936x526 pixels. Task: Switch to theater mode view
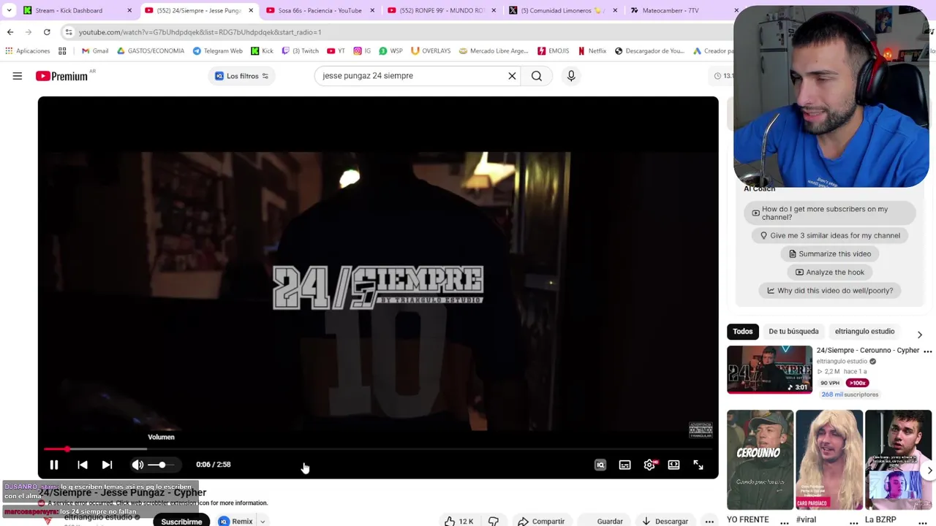673,465
